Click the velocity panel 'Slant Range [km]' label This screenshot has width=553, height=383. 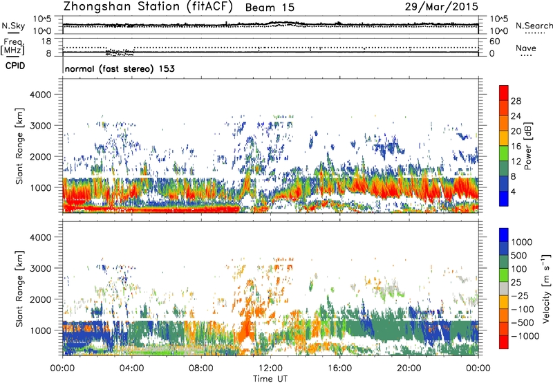19,289
